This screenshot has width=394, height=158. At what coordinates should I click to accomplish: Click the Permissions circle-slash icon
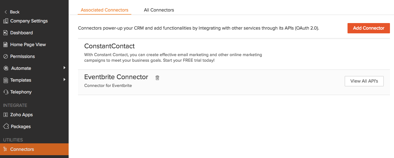(5, 56)
